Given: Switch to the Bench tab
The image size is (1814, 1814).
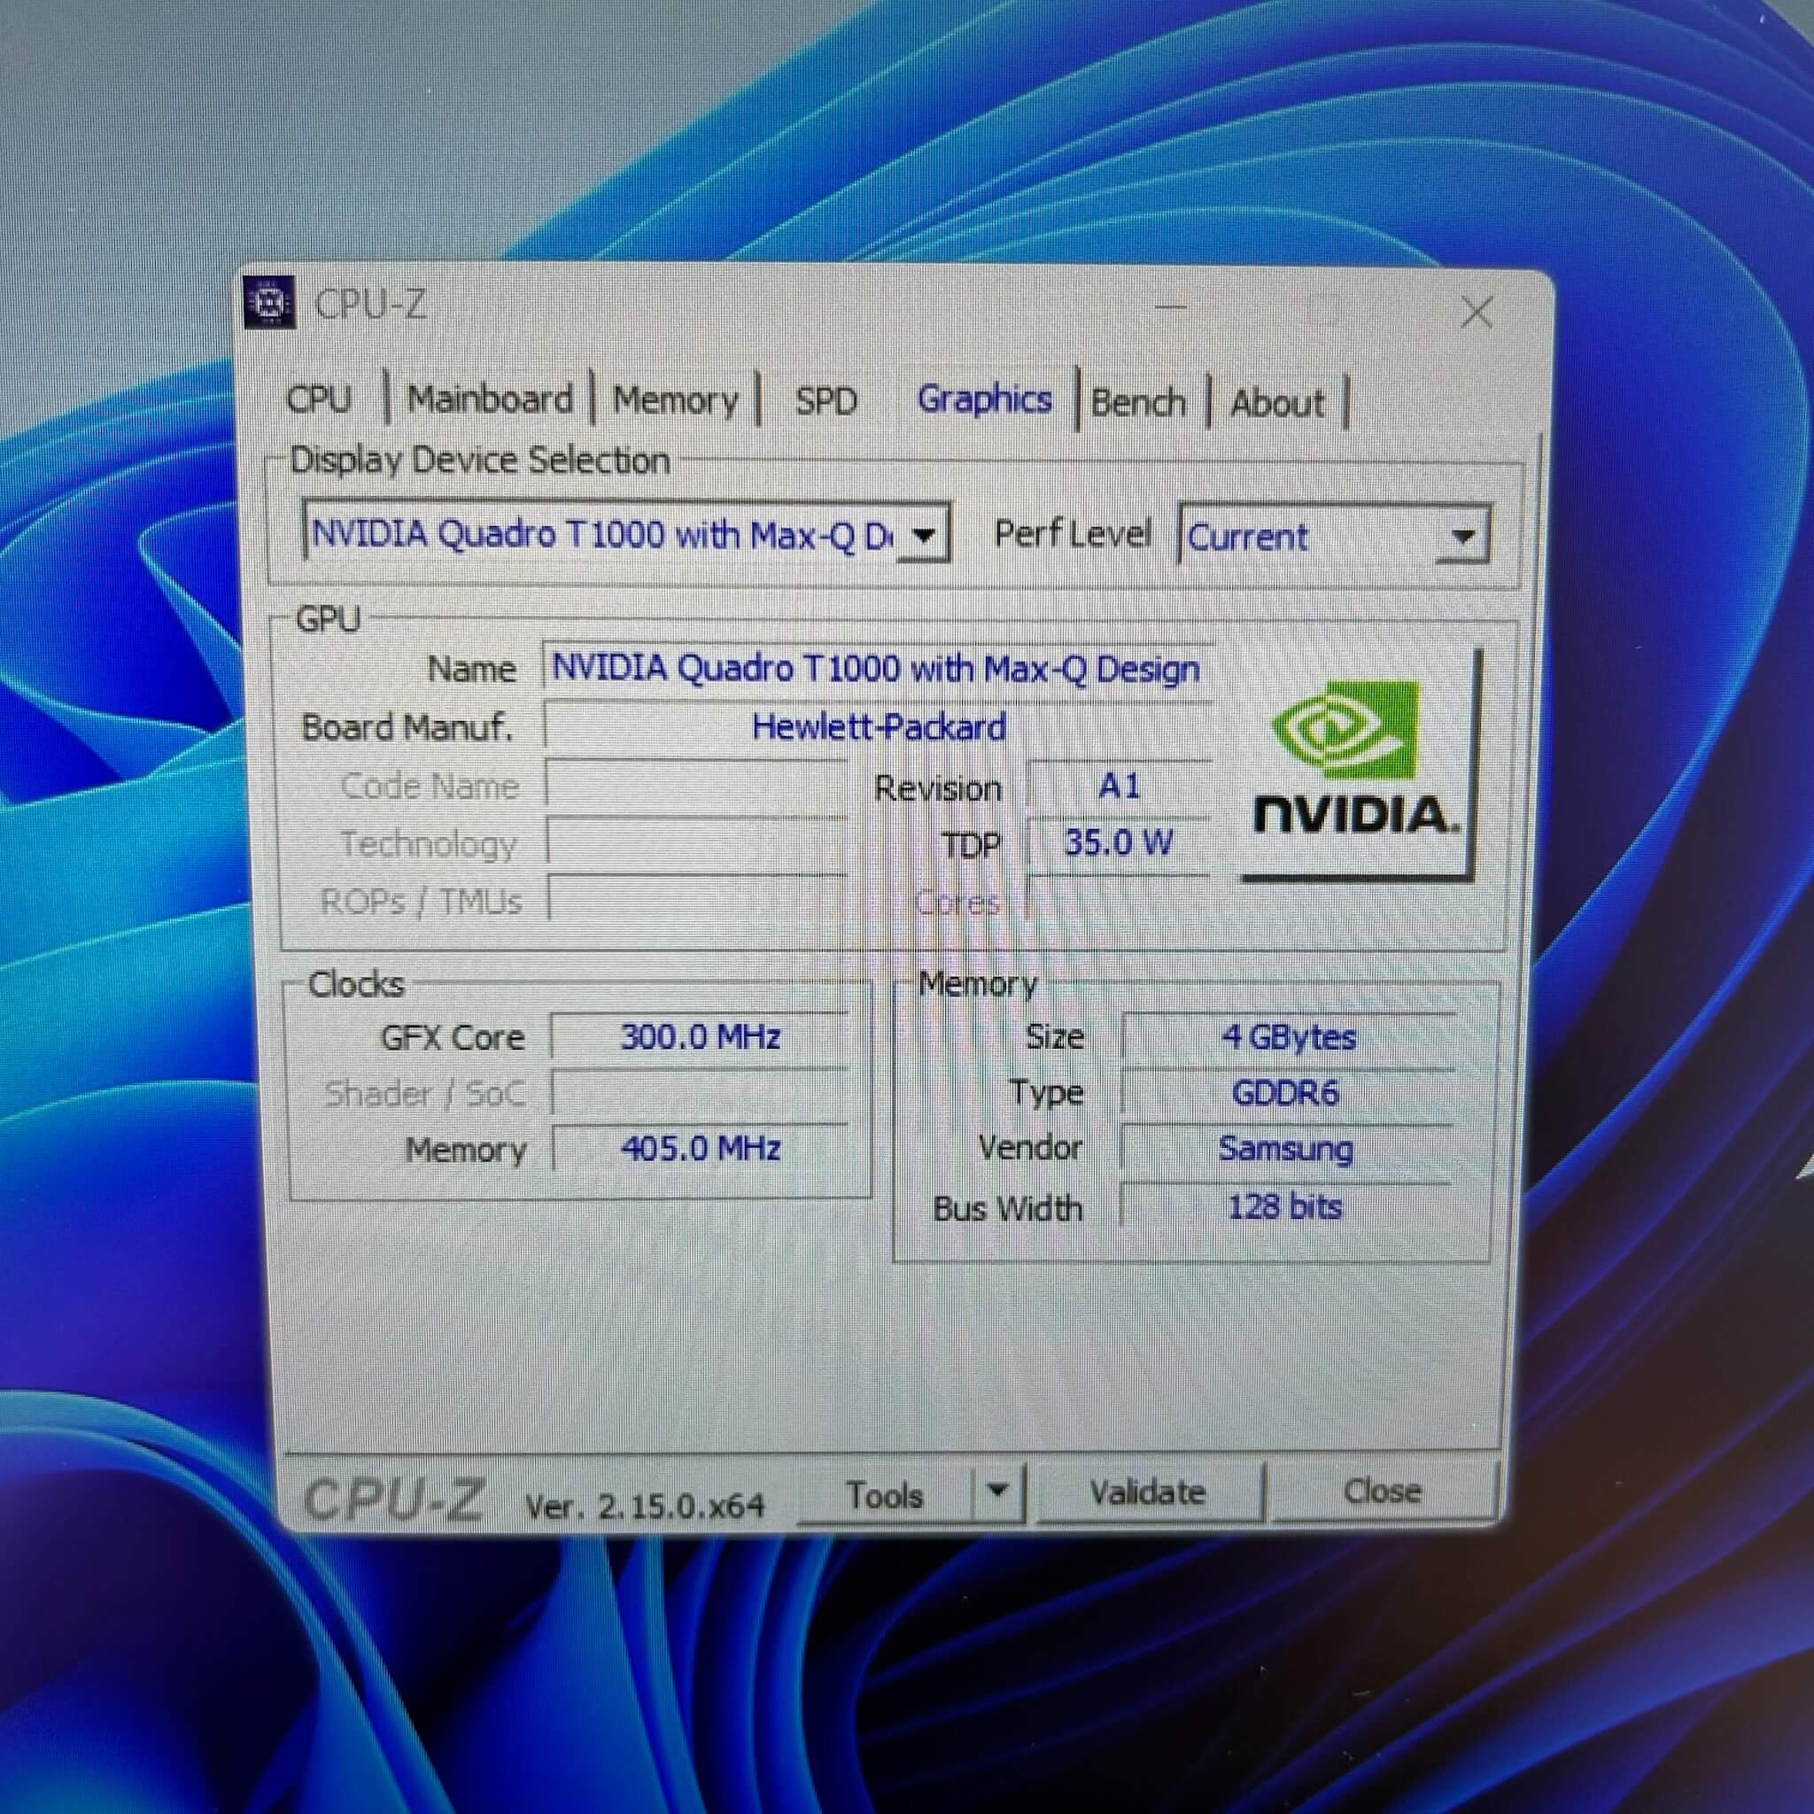Looking at the screenshot, I should (x=1138, y=403).
